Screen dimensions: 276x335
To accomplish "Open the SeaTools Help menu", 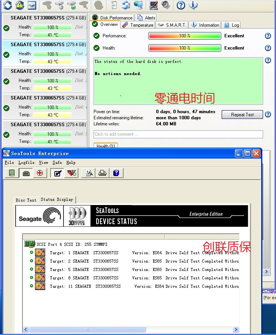I will (x=71, y=163).
